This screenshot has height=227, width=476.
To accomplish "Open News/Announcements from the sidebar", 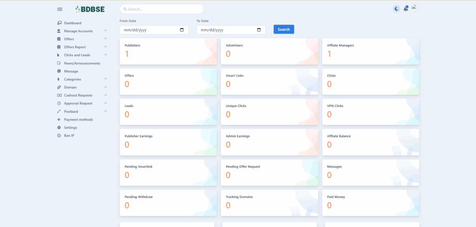I will tap(82, 63).
